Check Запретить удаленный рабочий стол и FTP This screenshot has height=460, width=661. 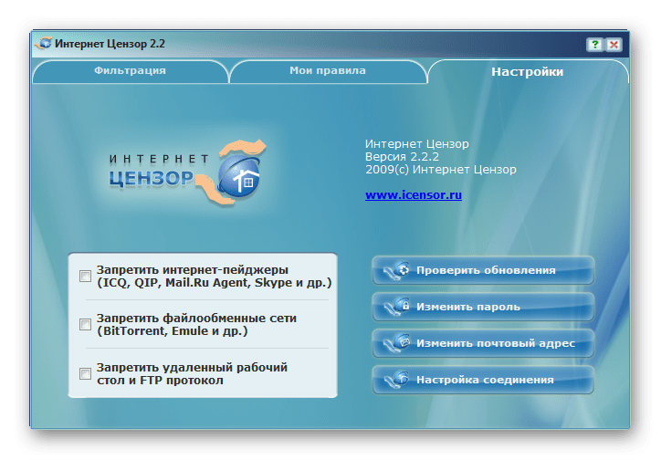[x=85, y=373]
